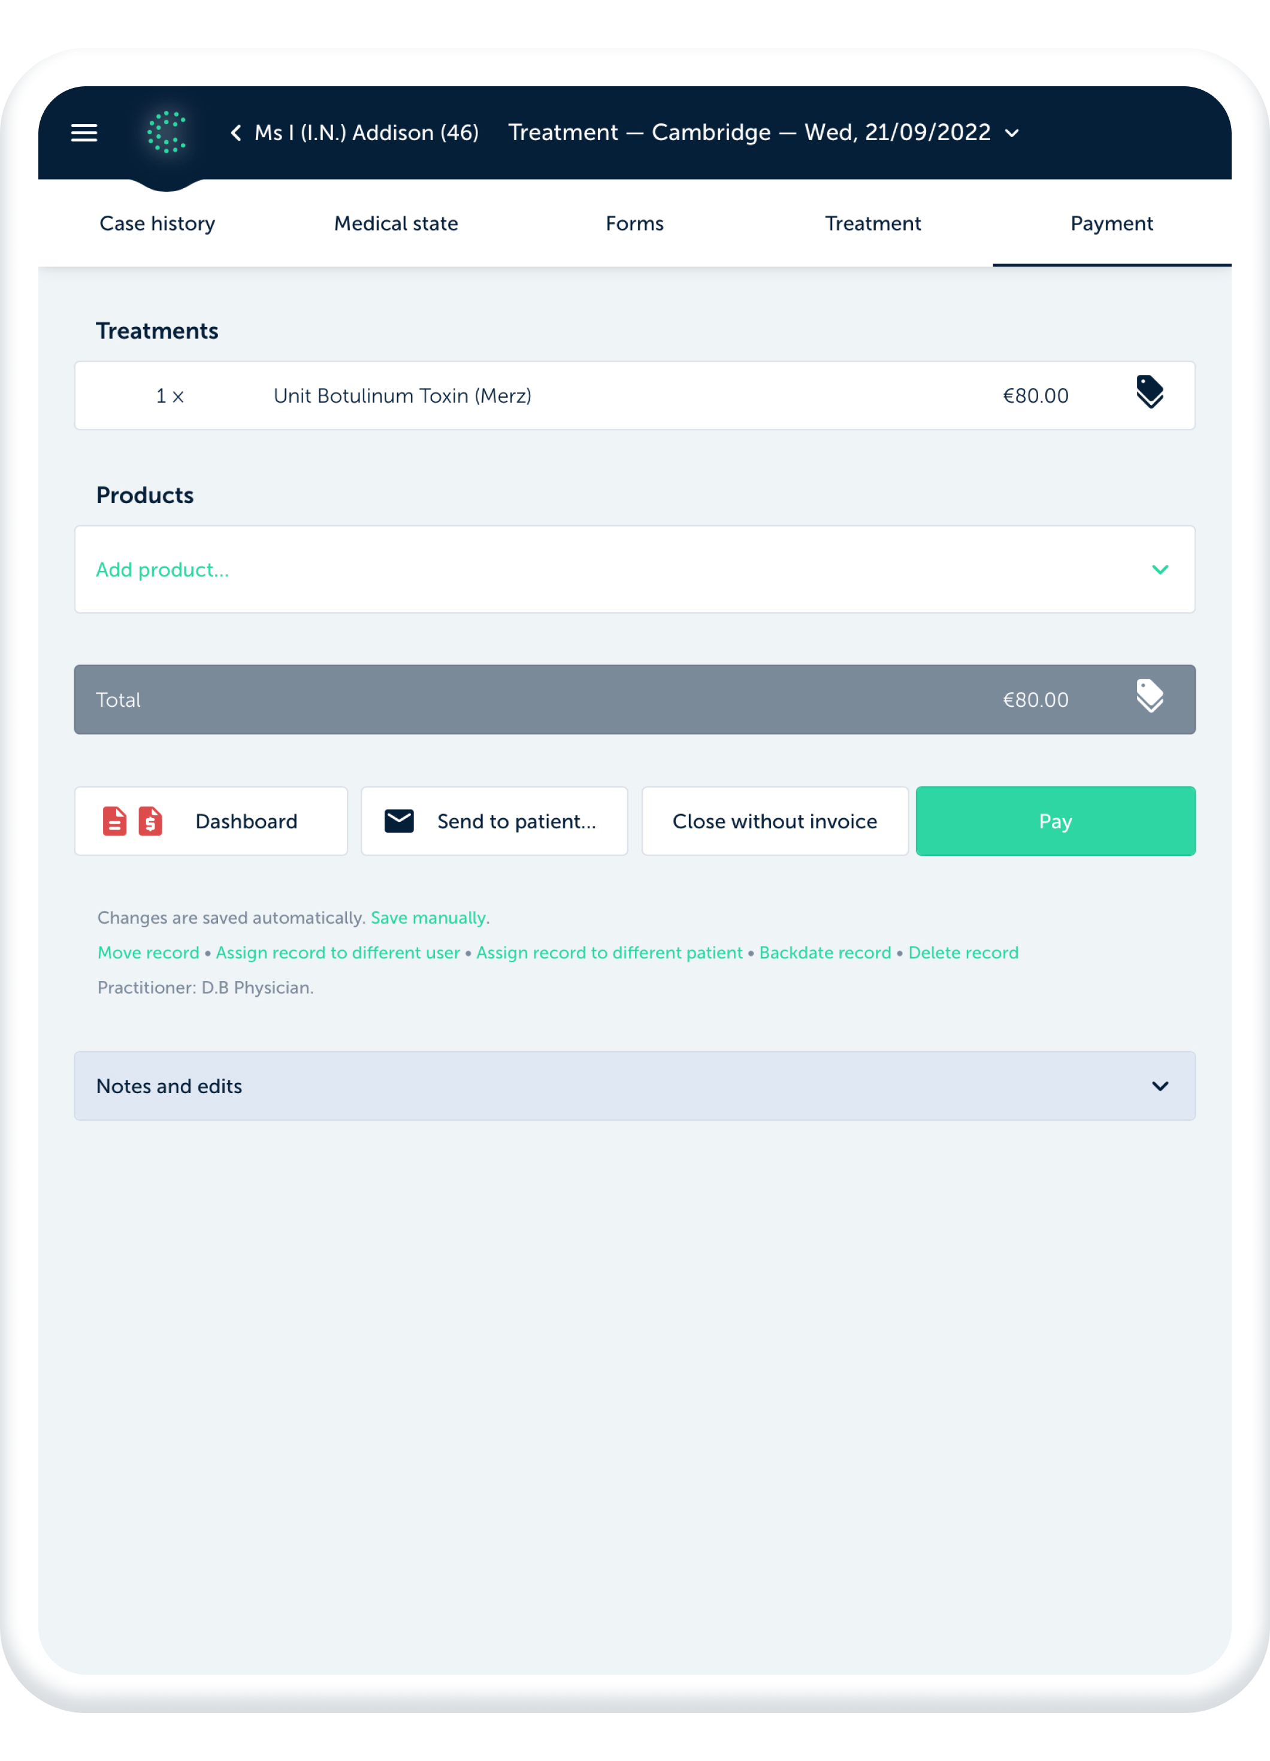Select the Forms tab
The image size is (1270, 1761).
634,223
